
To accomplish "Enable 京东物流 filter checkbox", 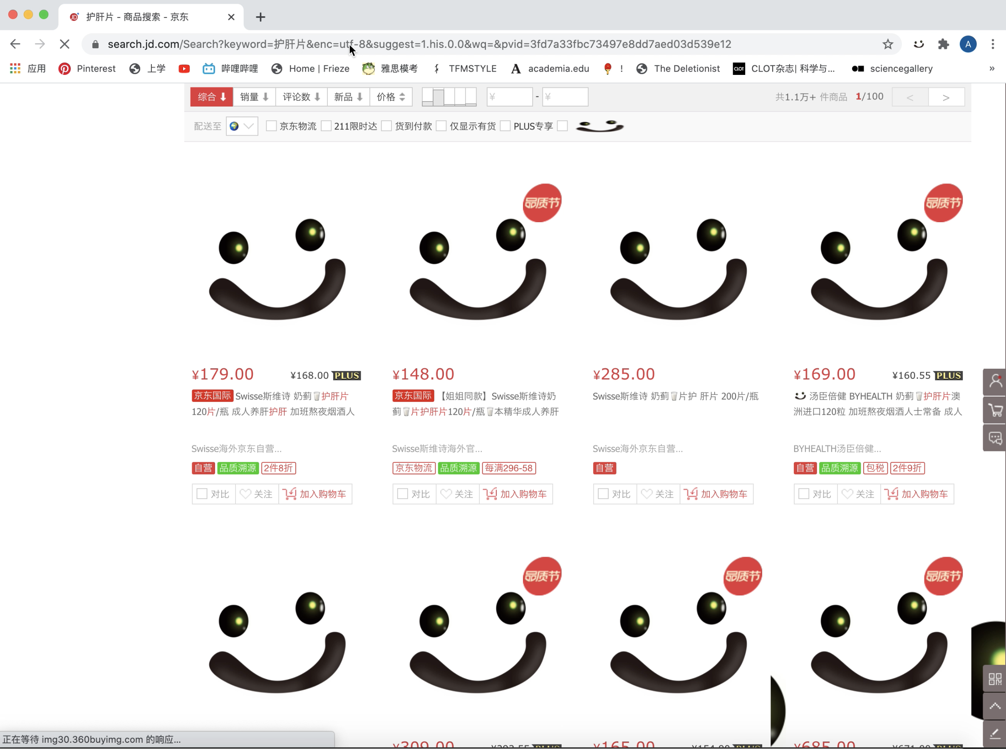I will click(271, 126).
